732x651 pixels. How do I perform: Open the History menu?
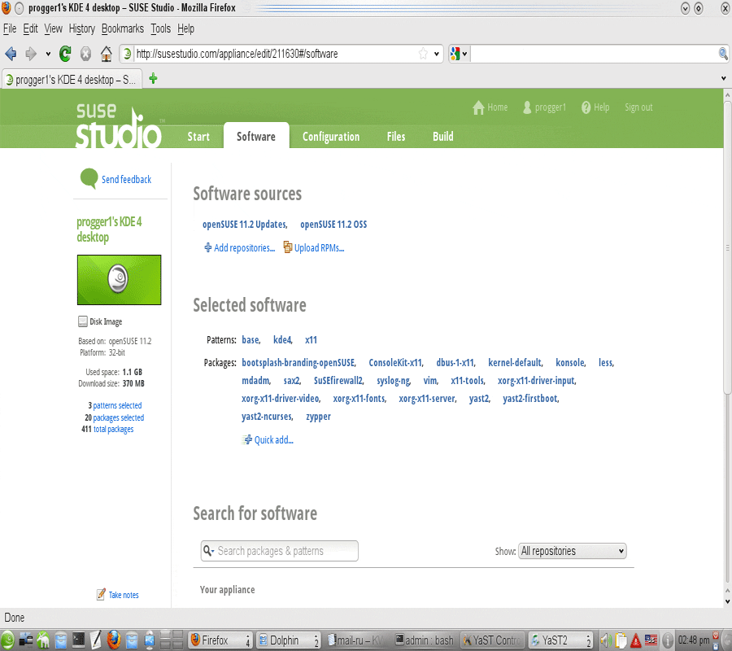click(x=81, y=29)
